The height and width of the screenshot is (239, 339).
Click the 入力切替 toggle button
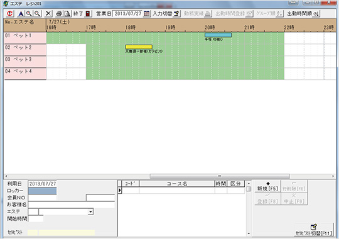pos(166,13)
